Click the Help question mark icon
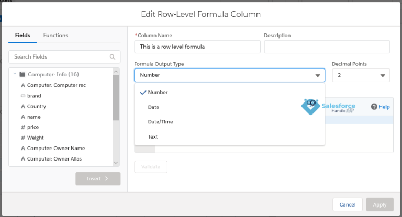The width and height of the screenshot is (402, 217). [x=374, y=107]
